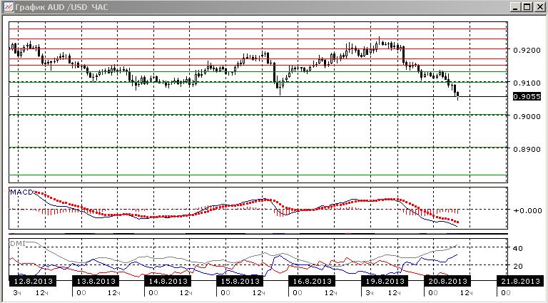Maximize the AUD/USD chart window
The width and height of the screenshot is (548, 303).
[527, 7]
